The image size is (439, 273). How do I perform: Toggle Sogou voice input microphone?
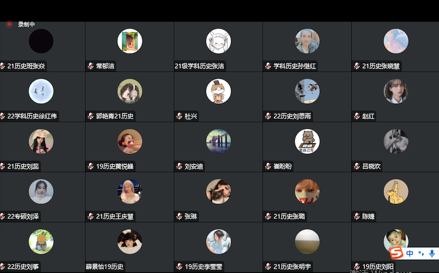pyautogui.click(x=432, y=253)
